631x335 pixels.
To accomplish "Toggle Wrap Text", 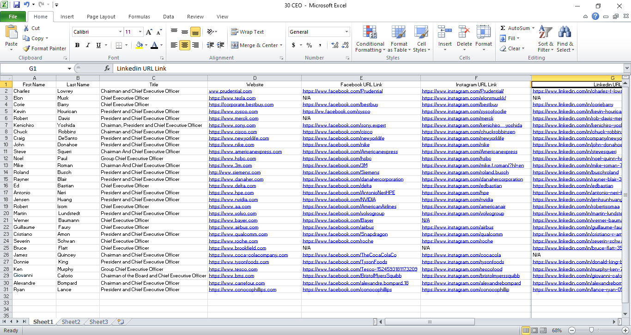I will tap(248, 32).
